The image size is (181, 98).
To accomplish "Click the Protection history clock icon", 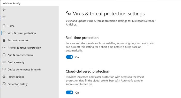I will pos(4,84).
